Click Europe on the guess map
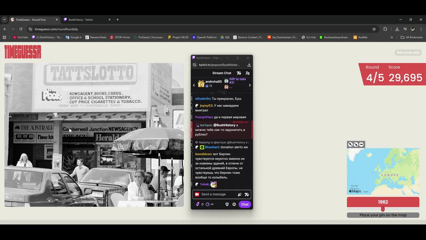426x240 pixels. (390, 175)
